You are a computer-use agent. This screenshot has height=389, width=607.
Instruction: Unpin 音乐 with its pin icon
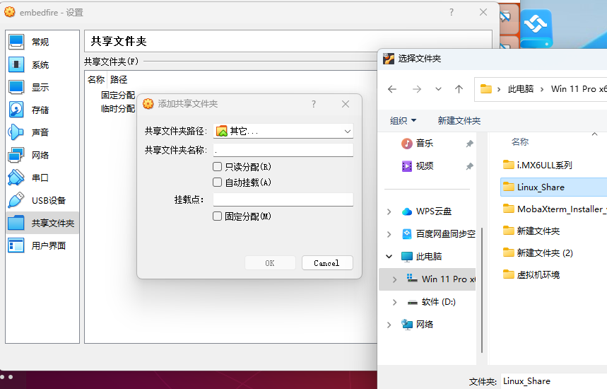(x=470, y=144)
